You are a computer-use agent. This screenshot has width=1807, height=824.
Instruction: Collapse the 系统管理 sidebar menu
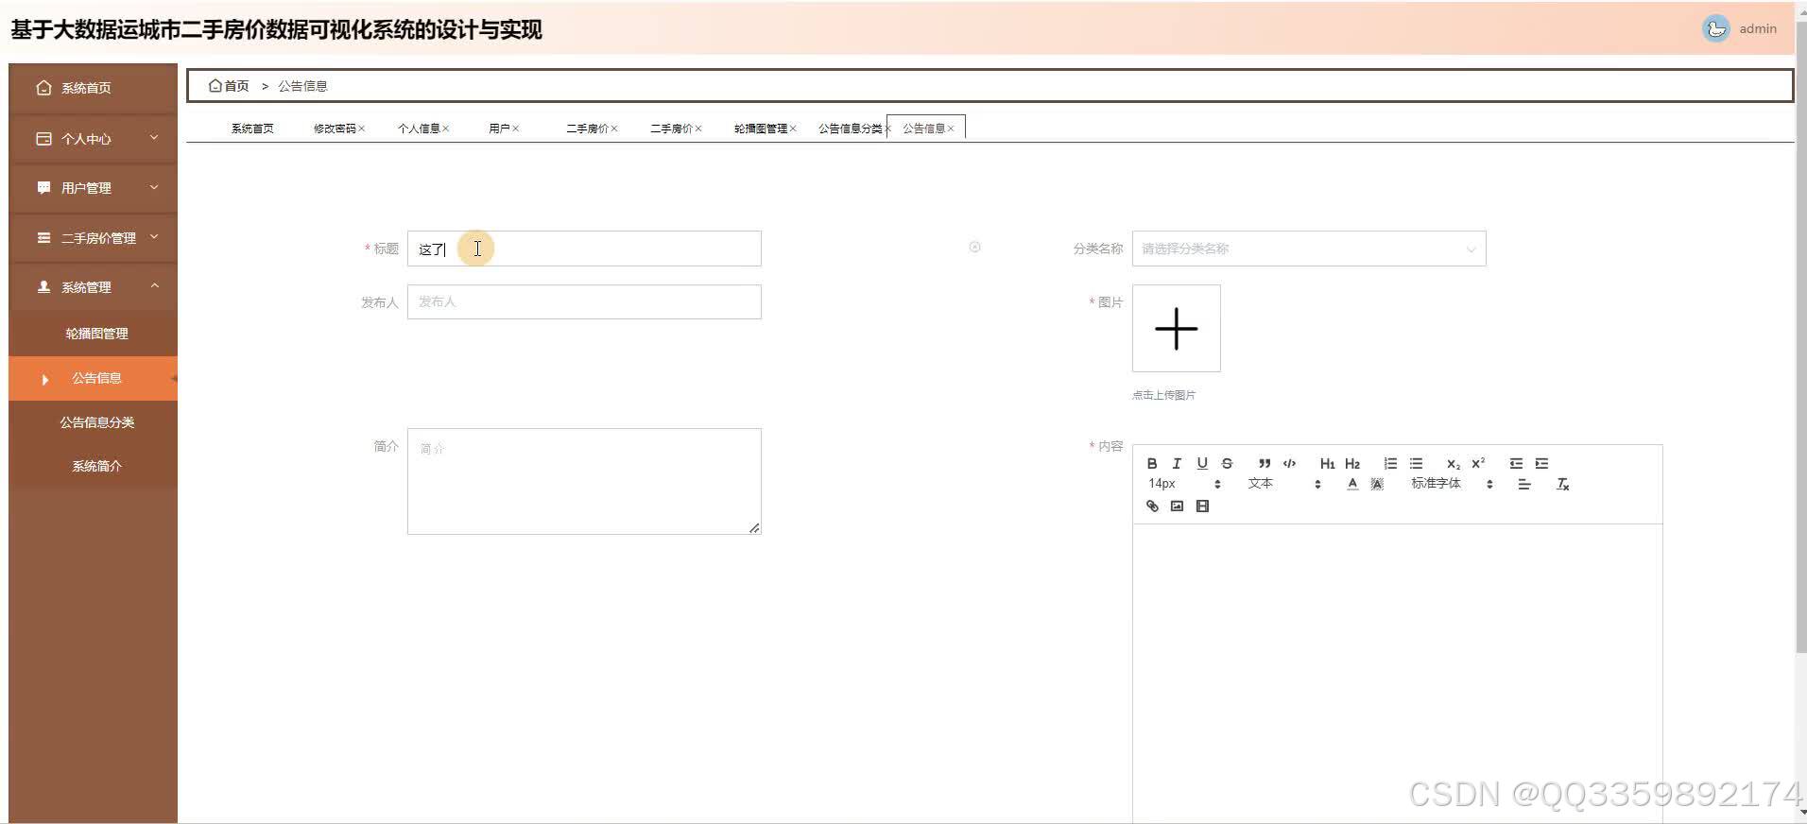[x=93, y=286]
